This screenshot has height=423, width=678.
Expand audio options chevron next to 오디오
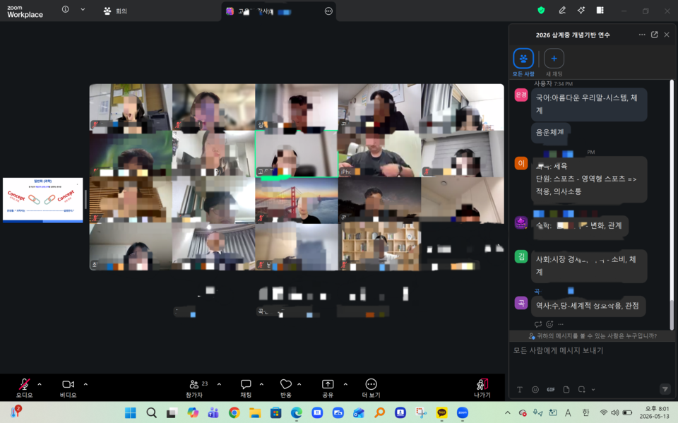click(x=40, y=384)
